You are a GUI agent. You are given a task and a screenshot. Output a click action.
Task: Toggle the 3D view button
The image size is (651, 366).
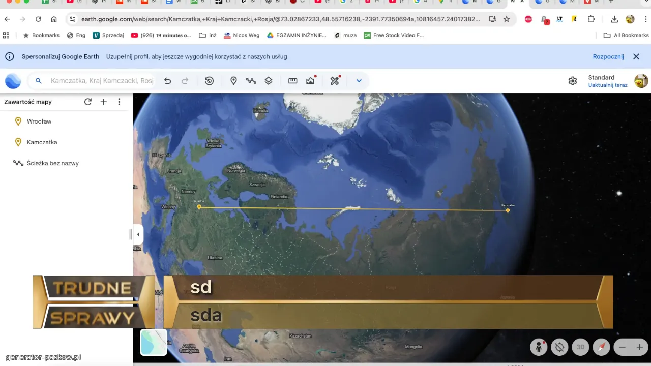click(580, 347)
